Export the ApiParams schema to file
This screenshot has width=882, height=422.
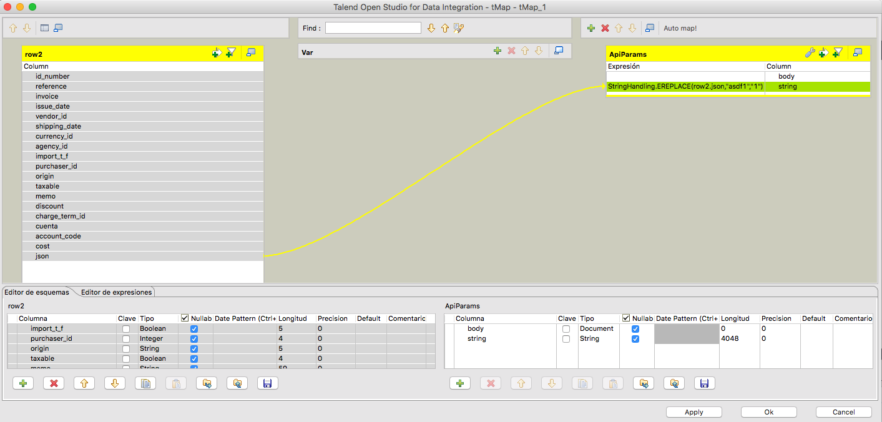click(x=674, y=383)
